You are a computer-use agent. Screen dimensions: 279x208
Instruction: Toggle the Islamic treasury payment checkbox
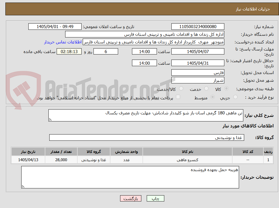(178, 97)
